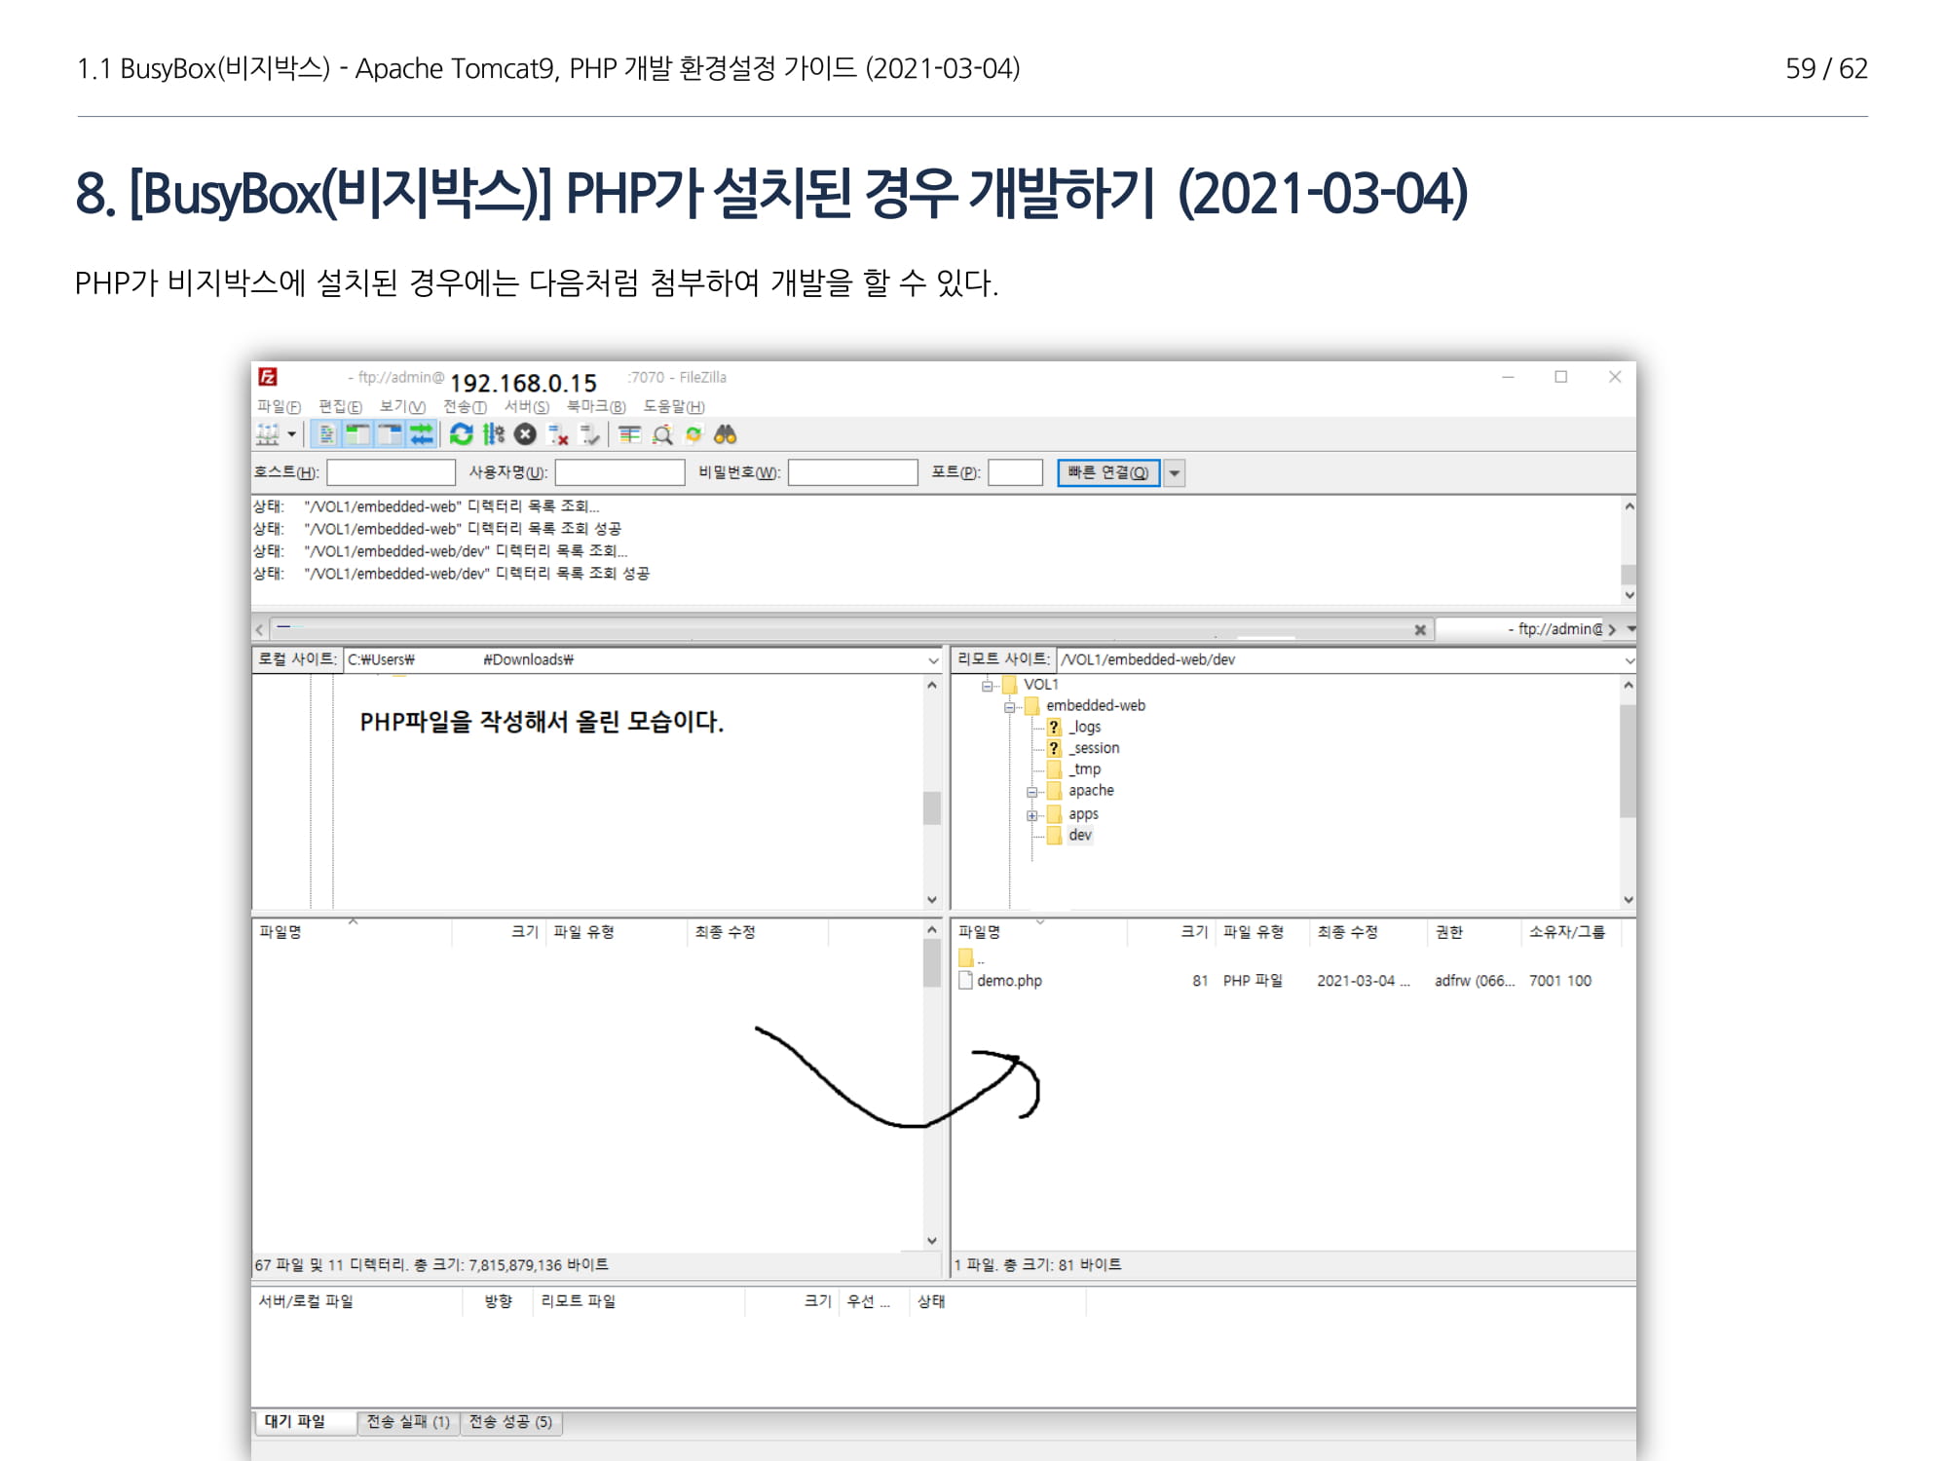Cancel current operation with the X circle icon
1948x1461 pixels.
[x=526, y=434]
